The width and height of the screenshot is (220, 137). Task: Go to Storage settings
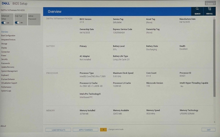[4, 44]
